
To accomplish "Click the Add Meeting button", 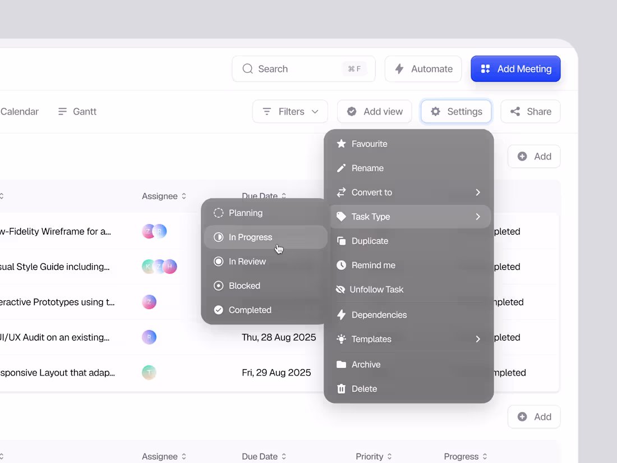I will (515, 68).
